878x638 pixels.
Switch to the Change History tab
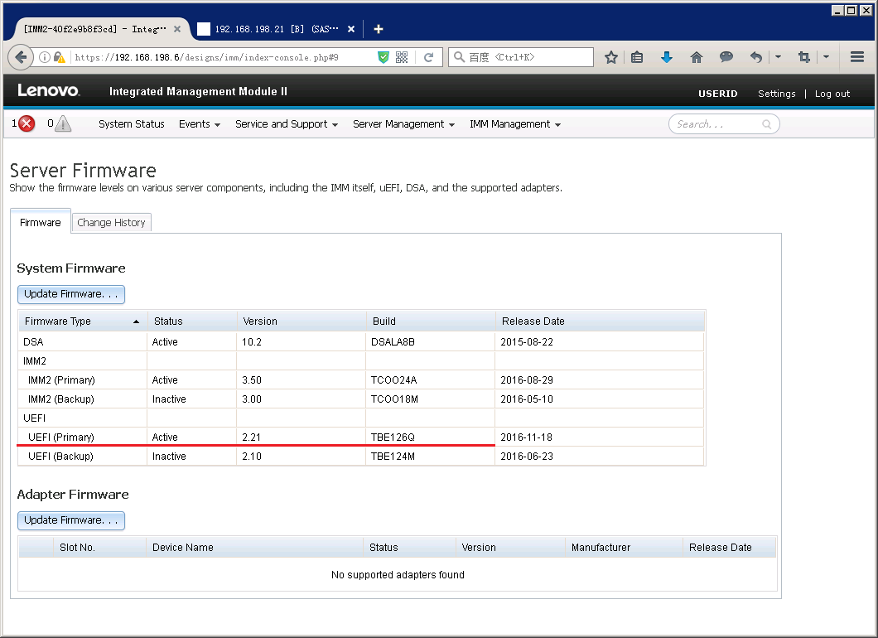(112, 222)
